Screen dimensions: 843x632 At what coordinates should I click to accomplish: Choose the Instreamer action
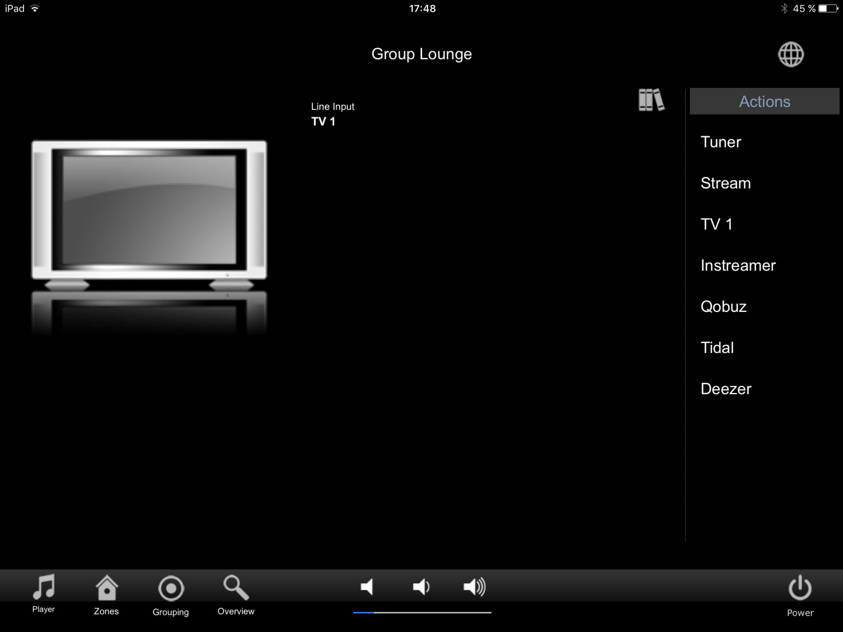coord(738,266)
